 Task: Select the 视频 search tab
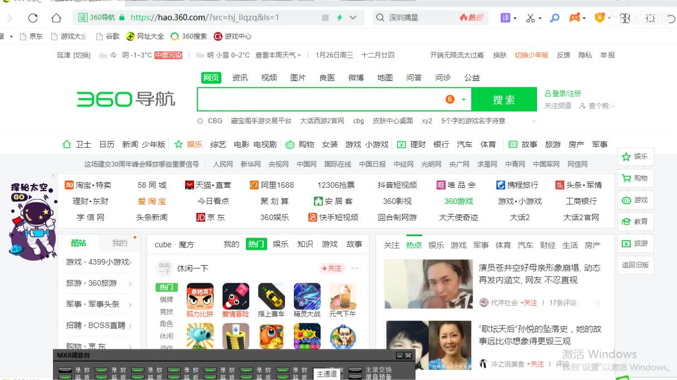[269, 77]
